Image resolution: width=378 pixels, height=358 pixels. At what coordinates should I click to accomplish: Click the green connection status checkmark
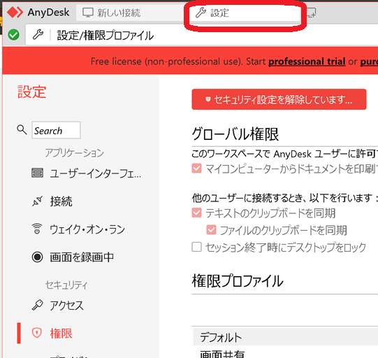click(13, 35)
